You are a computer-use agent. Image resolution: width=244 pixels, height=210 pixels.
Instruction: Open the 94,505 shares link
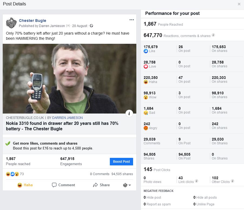tap(122, 174)
